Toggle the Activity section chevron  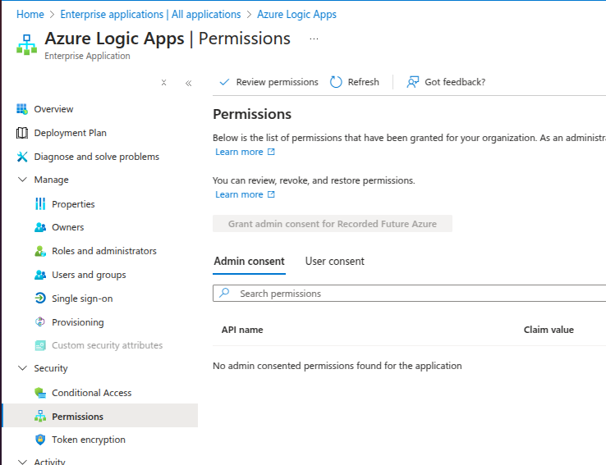[x=22, y=462]
